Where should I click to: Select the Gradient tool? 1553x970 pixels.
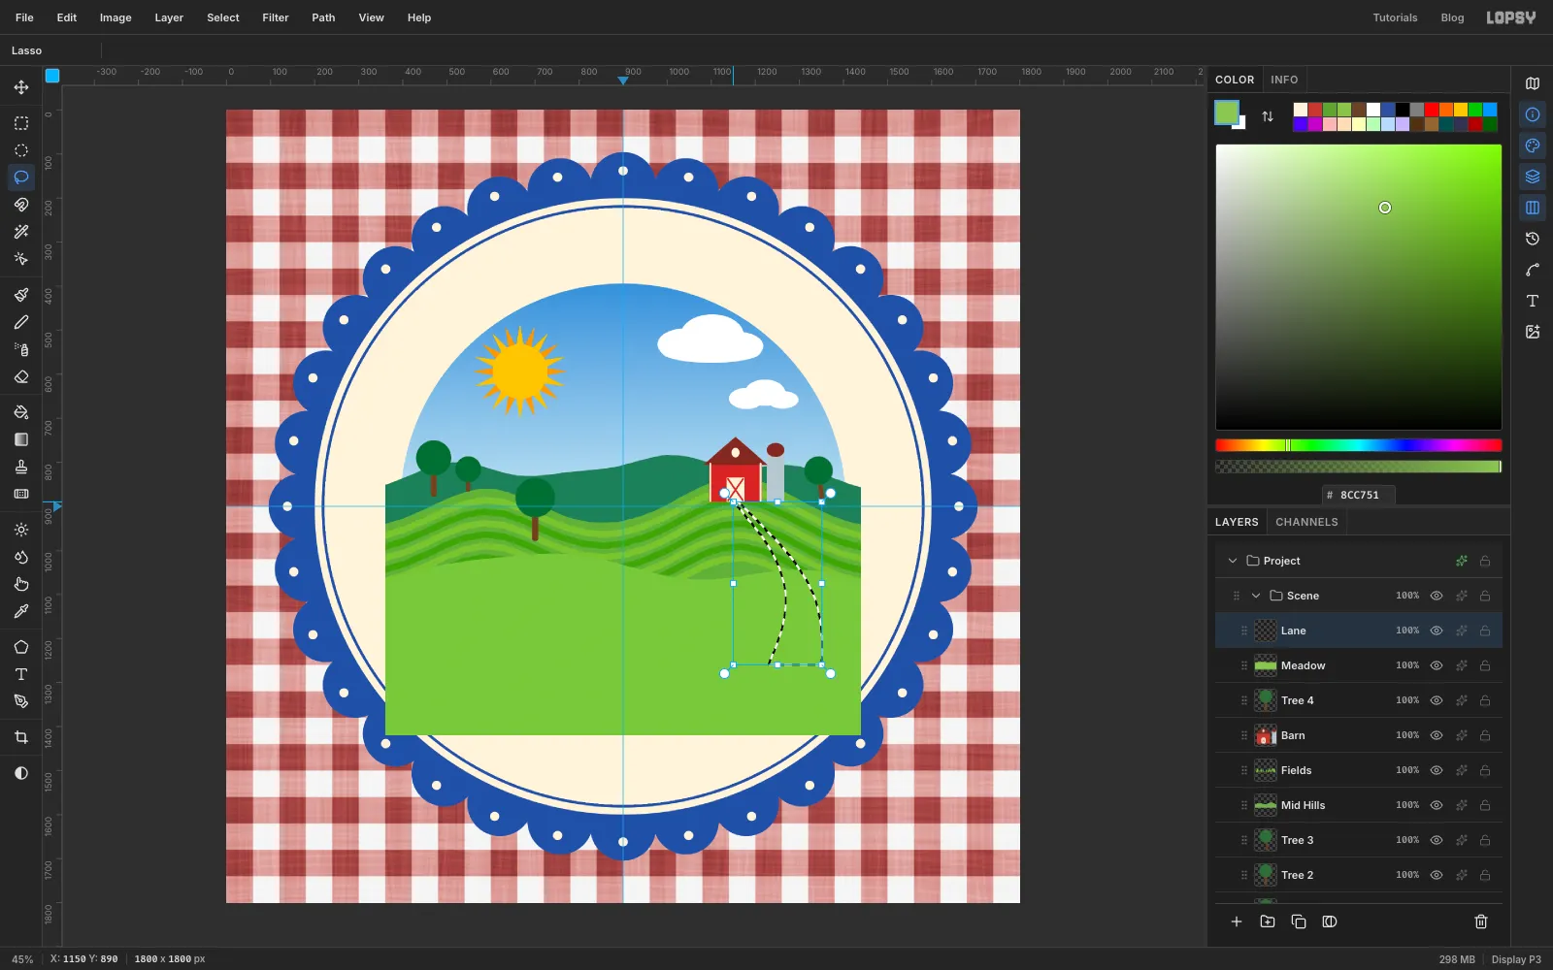pyautogui.click(x=21, y=439)
